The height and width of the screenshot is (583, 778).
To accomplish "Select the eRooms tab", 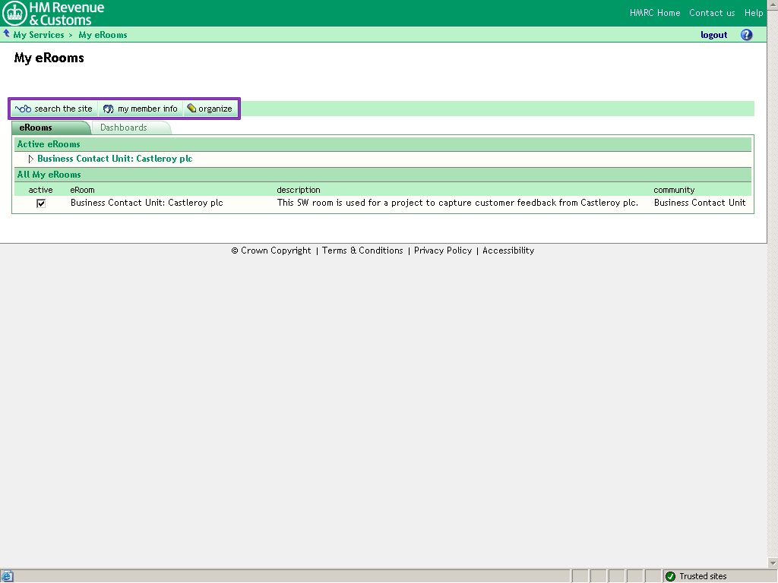I will pyautogui.click(x=36, y=128).
